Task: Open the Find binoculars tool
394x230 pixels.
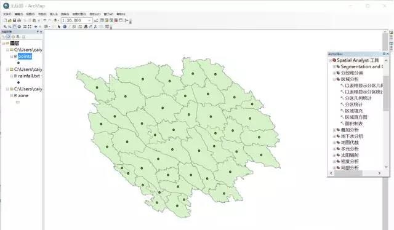Action: [x=86, y=26]
